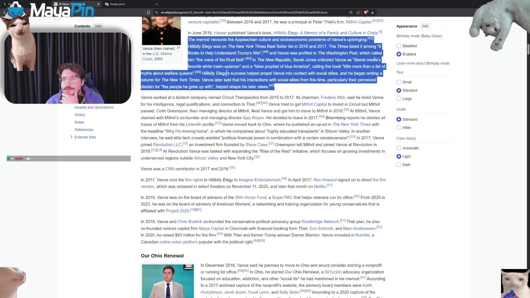Click the zoom magnifier icon in address bar
Screen dimensions: 530x298
[351, 12]
